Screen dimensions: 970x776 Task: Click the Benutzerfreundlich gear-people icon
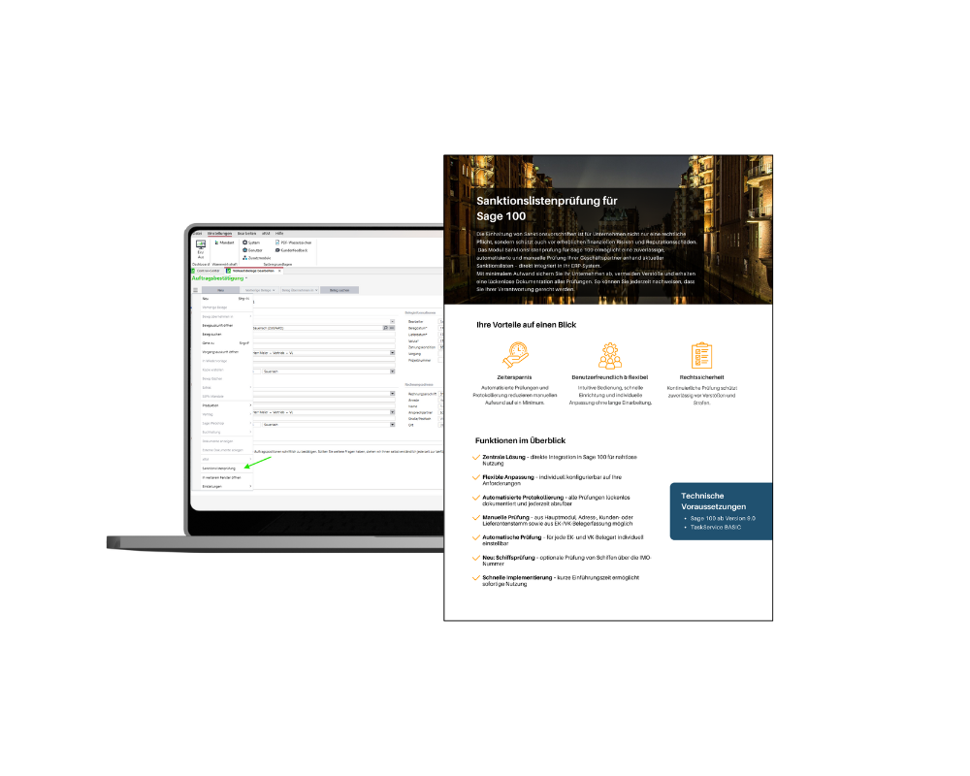point(610,356)
